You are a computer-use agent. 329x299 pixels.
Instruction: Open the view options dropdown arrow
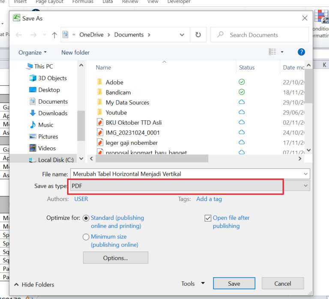coord(282,52)
